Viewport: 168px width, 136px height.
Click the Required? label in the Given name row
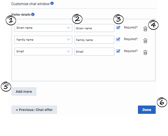131,27
